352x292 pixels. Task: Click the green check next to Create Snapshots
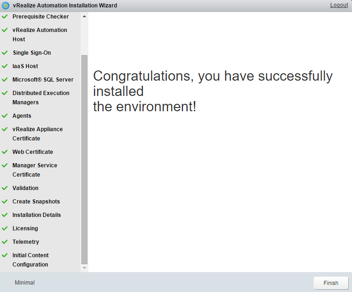point(5,202)
